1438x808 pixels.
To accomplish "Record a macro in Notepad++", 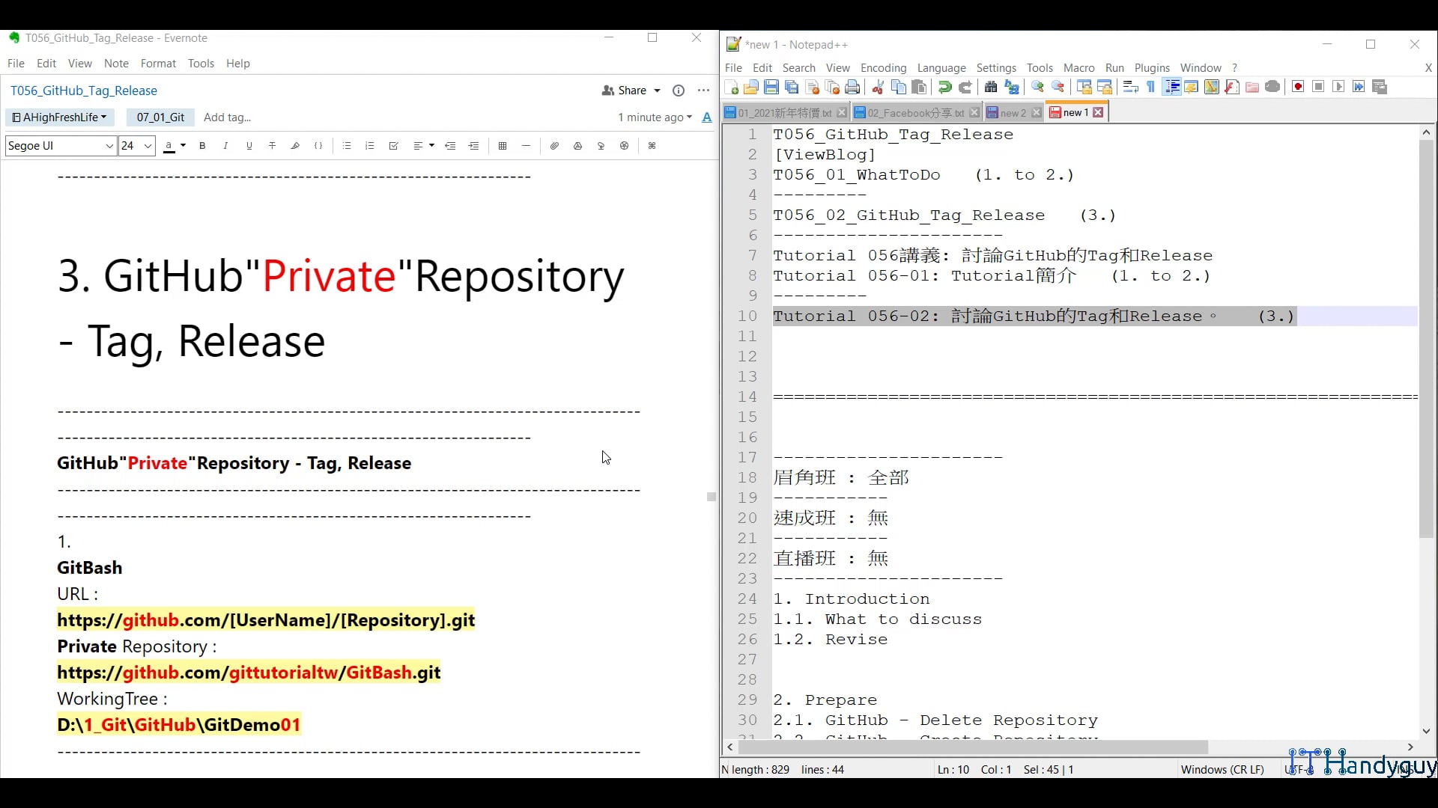I will click(x=1297, y=87).
